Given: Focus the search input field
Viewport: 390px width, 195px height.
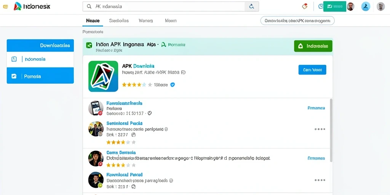Looking at the screenshot, I should 164,7.
